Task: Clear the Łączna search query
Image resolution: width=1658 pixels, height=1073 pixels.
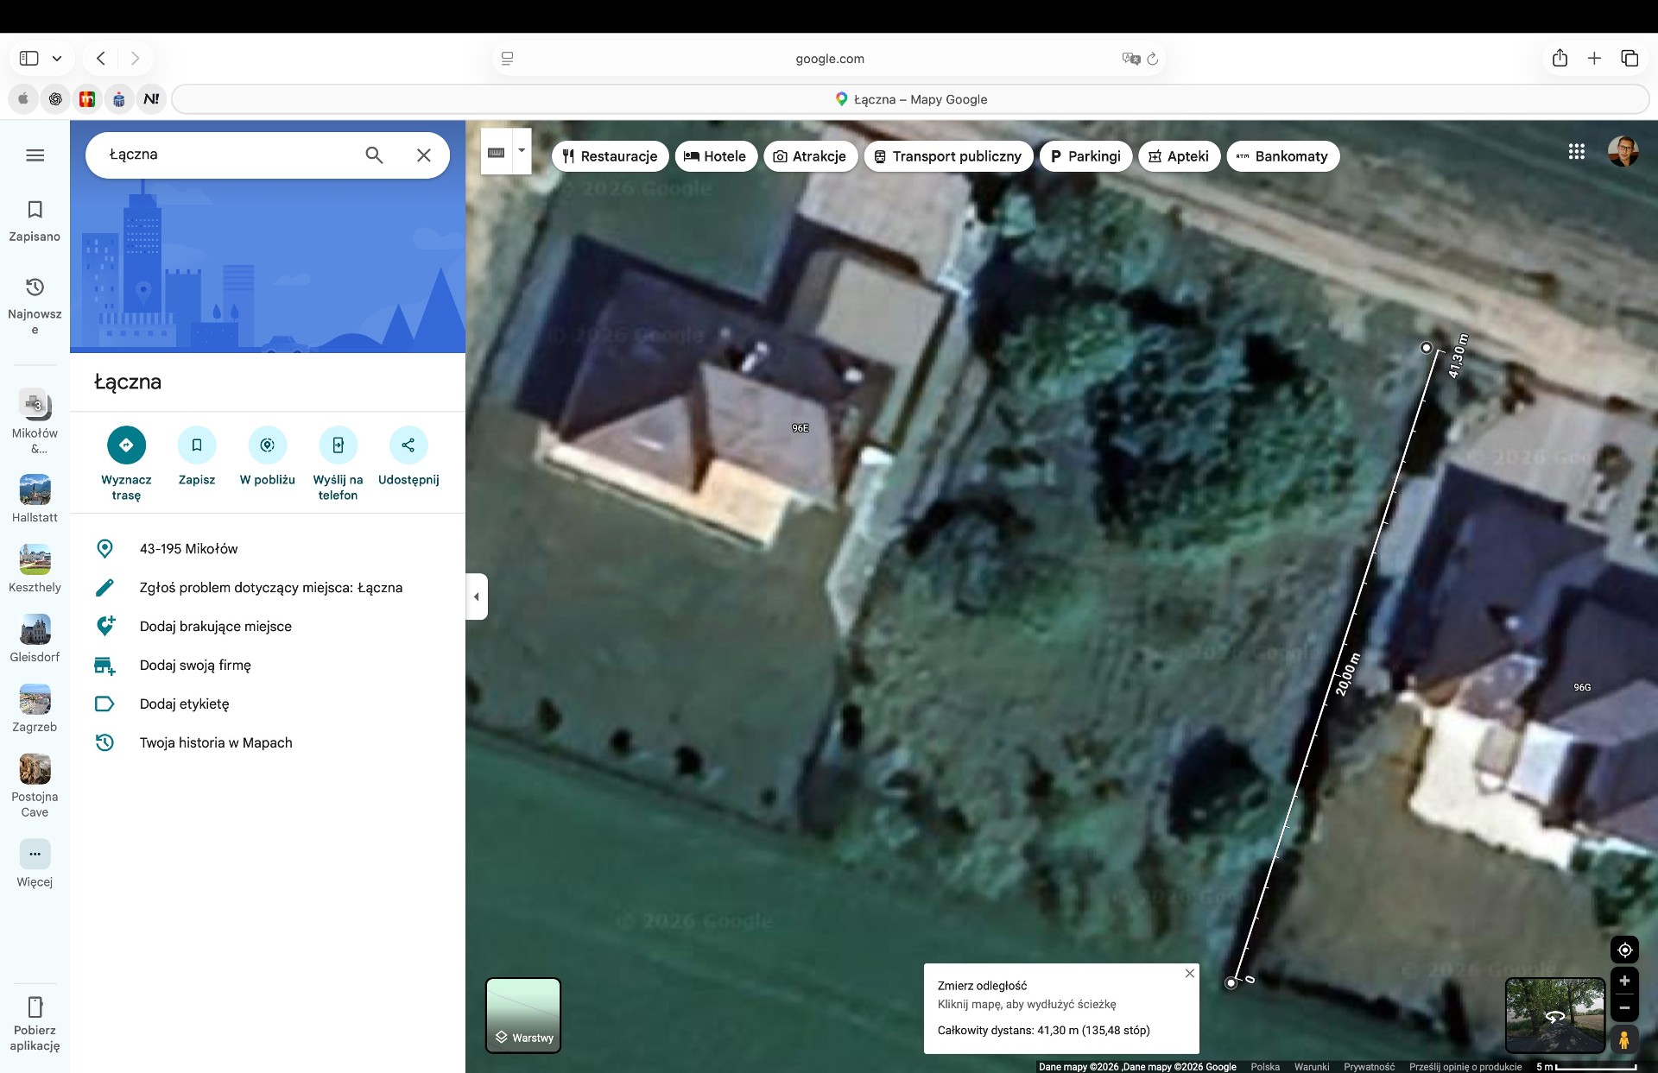Action: point(424,155)
